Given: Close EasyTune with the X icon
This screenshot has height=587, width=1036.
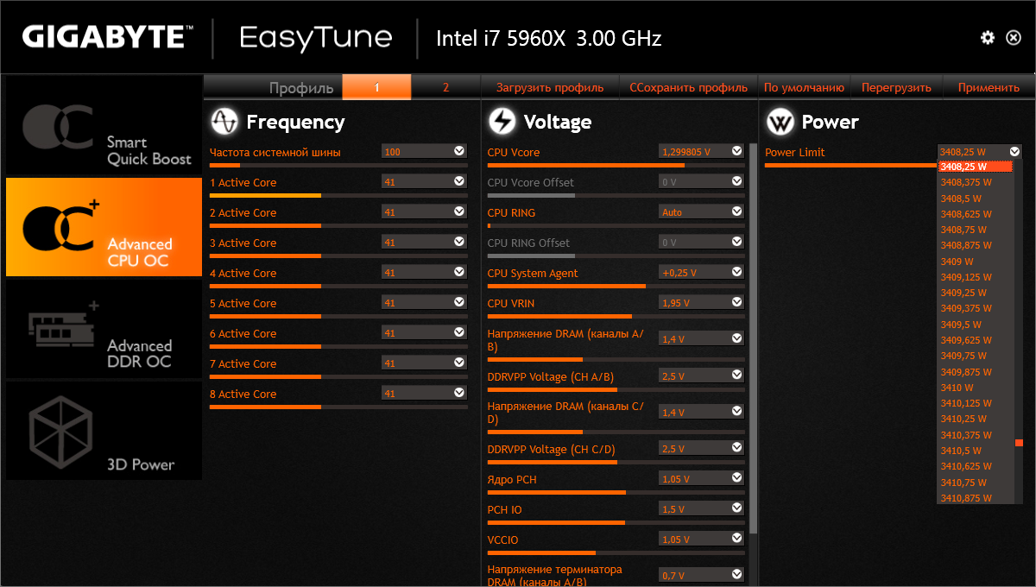Looking at the screenshot, I should tap(1014, 38).
